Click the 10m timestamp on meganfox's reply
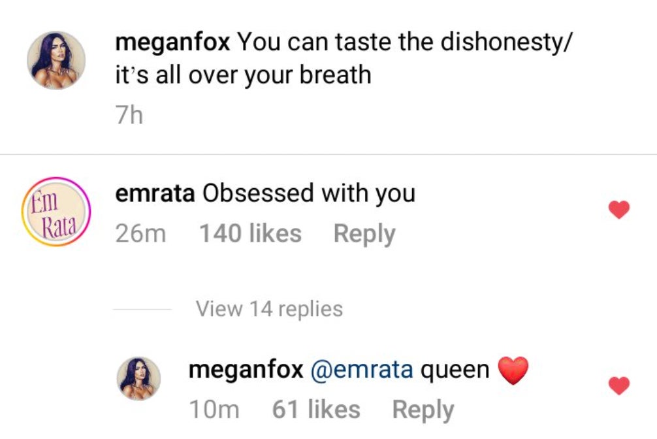Screen dimensions: 657x439 (x=214, y=410)
